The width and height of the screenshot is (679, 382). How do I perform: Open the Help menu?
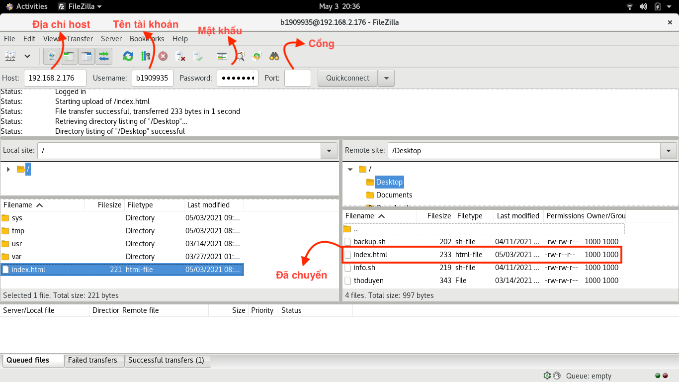[180, 39]
